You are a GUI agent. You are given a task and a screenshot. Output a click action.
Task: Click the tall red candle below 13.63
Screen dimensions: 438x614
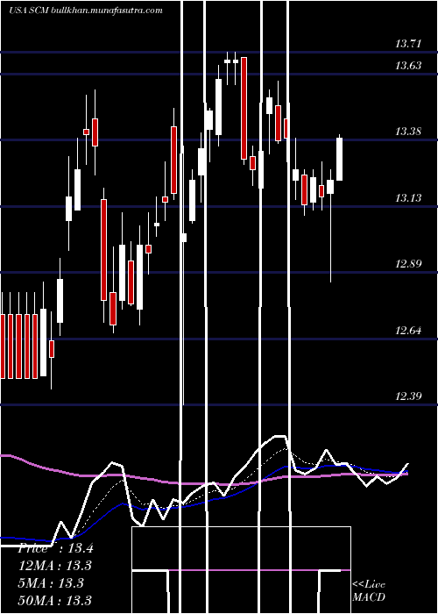point(244,108)
